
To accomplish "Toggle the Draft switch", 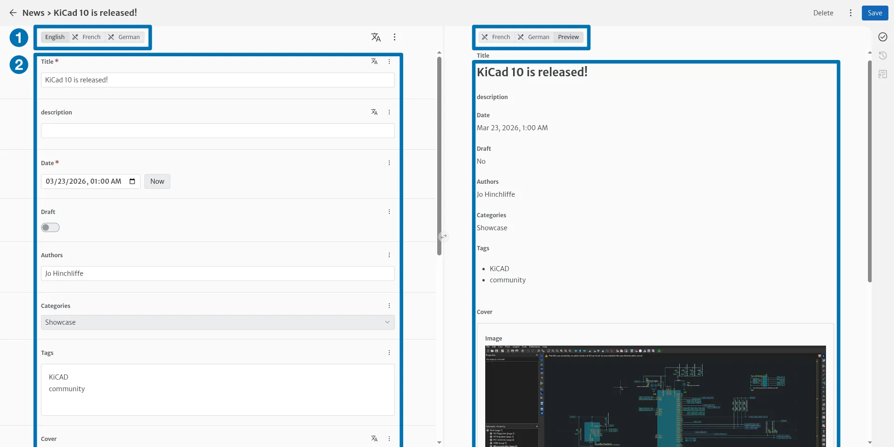I will click(50, 227).
